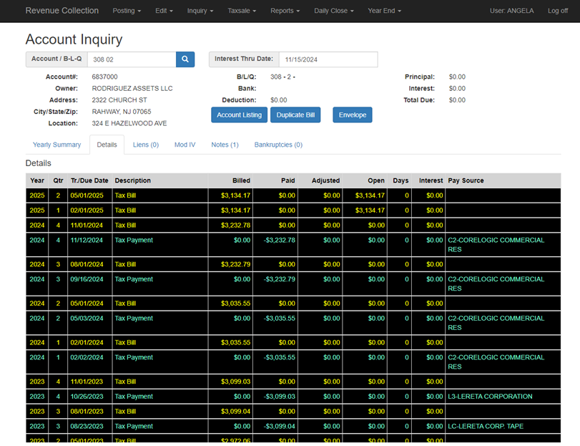Switch to Bankruptcies (0) tab
This screenshot has width=580, height=446.
pyautogui.click(x=278, y=145)
